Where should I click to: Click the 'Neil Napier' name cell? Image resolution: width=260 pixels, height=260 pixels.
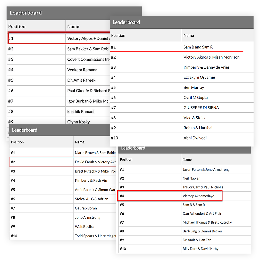click(216, 178)
